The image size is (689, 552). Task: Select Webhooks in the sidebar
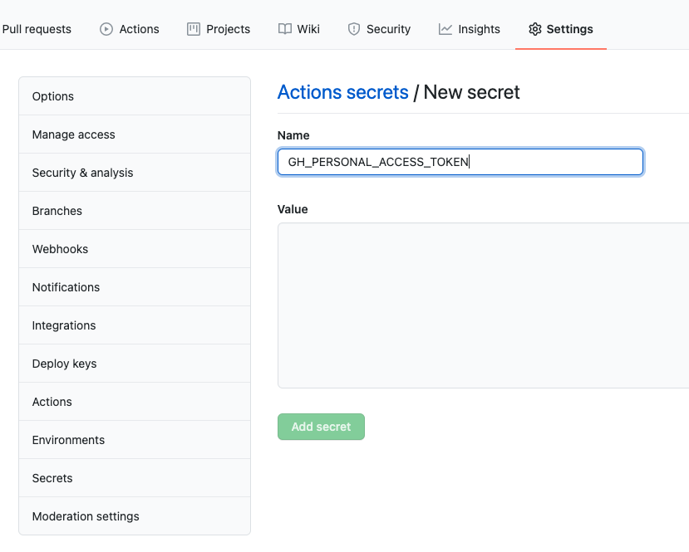[x=61, y=249]
